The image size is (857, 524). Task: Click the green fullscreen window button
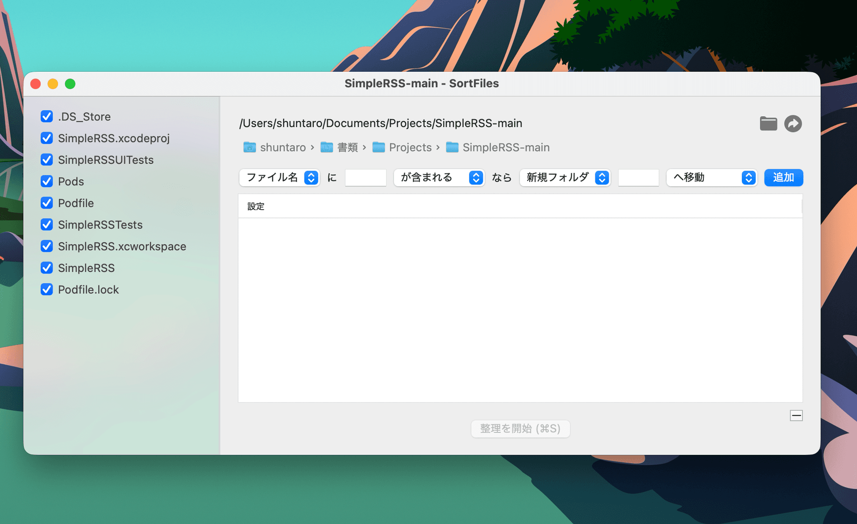point(70,84)
